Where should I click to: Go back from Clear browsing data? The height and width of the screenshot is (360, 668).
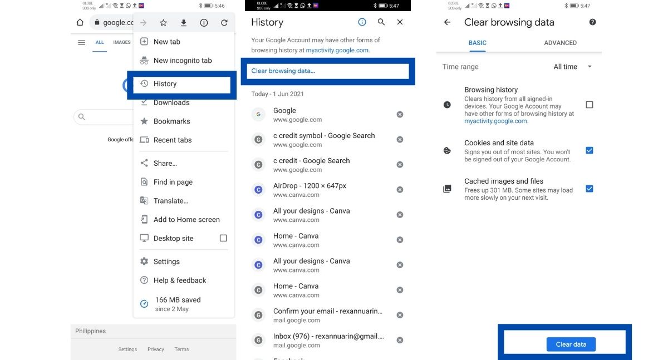[x=447, y=22]
